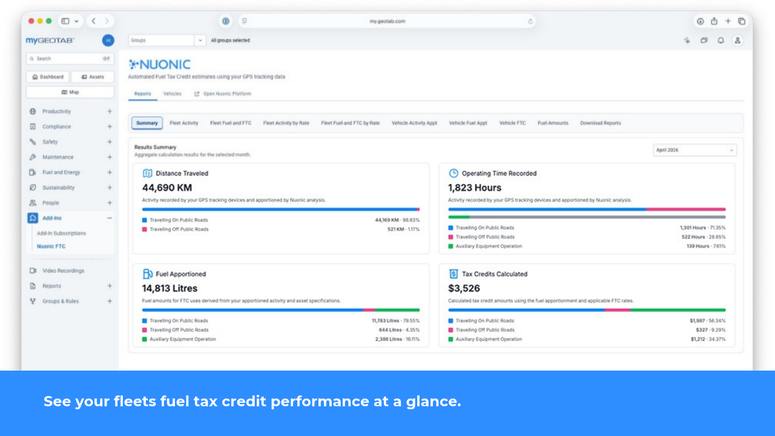
Task: Click the Fuel and Energy pump icon
Action: tap(33, 172)
